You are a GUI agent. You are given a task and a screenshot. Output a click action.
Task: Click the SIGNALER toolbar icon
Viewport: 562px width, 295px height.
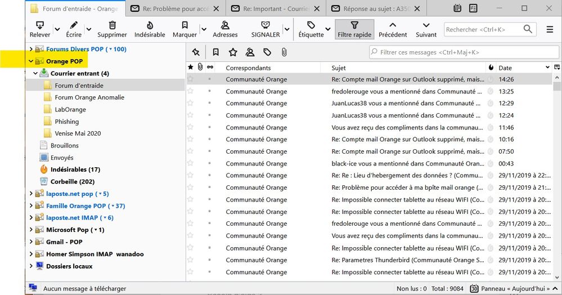[x=265, y=25]
